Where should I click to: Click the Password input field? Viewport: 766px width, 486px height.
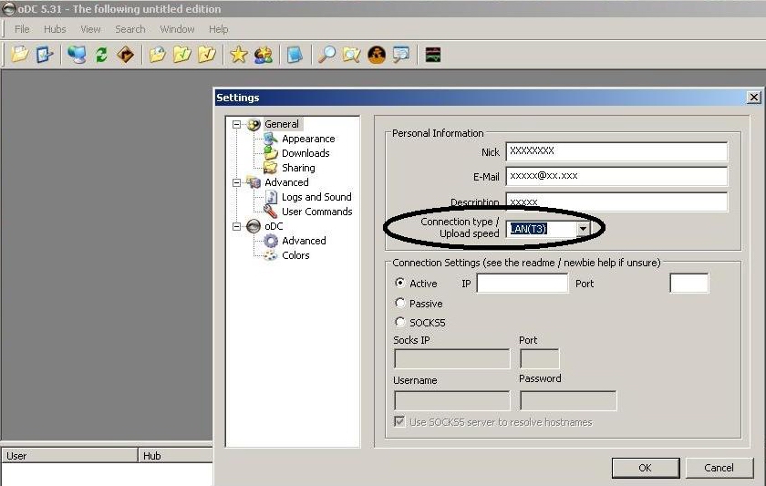(x=568, y=400)
